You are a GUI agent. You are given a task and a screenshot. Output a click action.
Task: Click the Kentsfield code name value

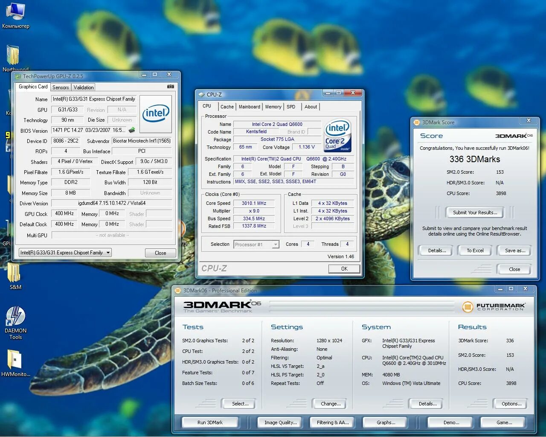256,132
